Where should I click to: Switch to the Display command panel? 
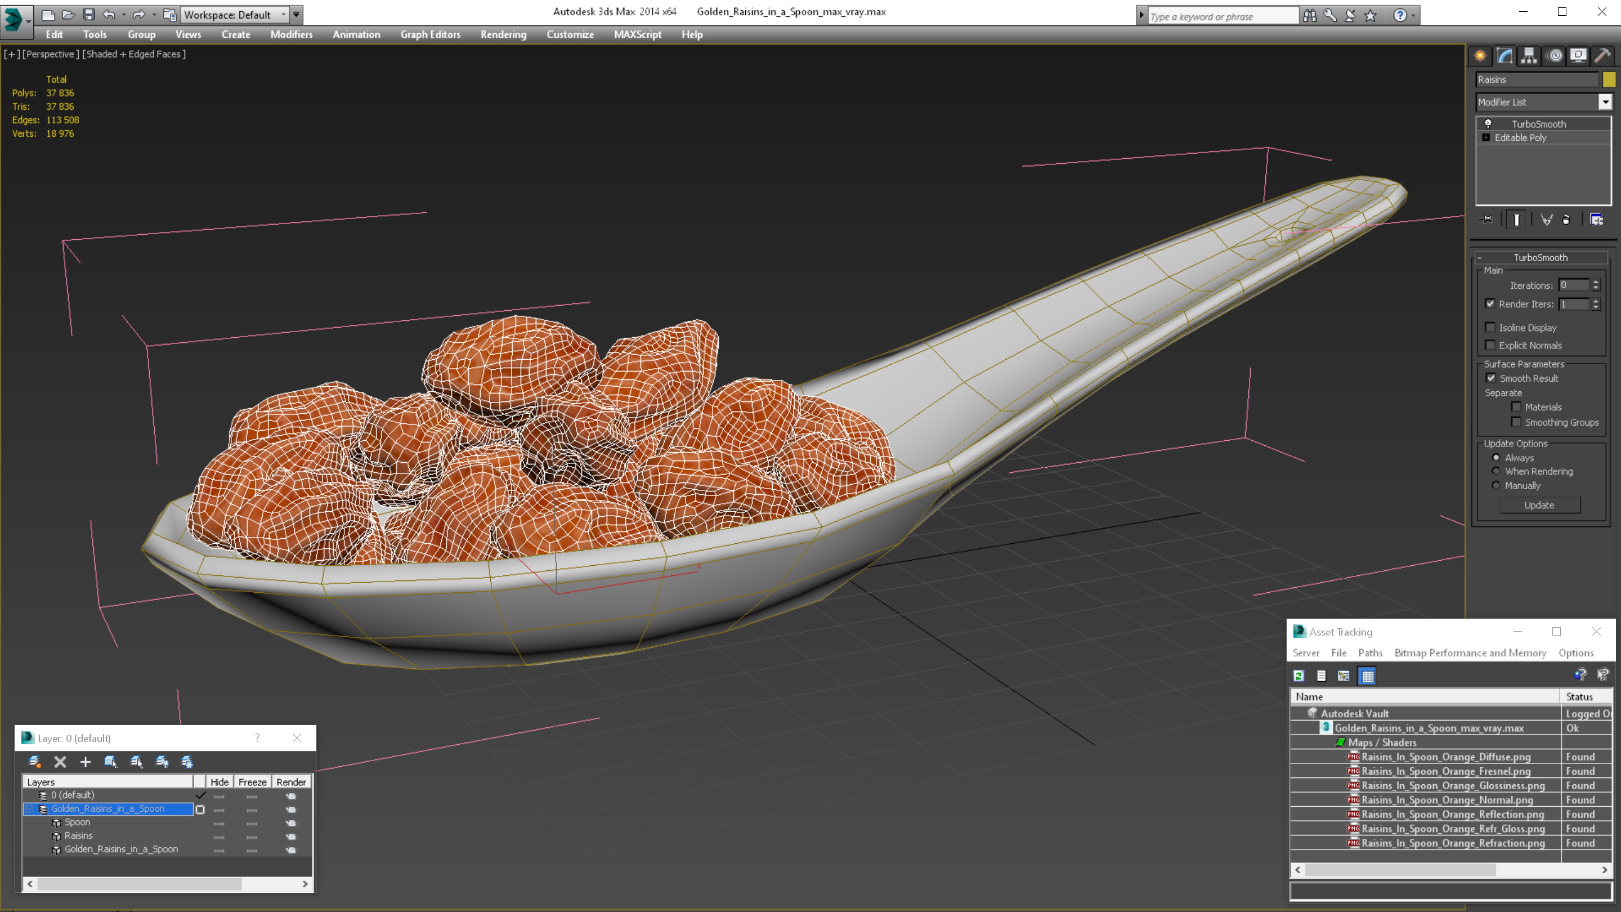pos(1578,56)
